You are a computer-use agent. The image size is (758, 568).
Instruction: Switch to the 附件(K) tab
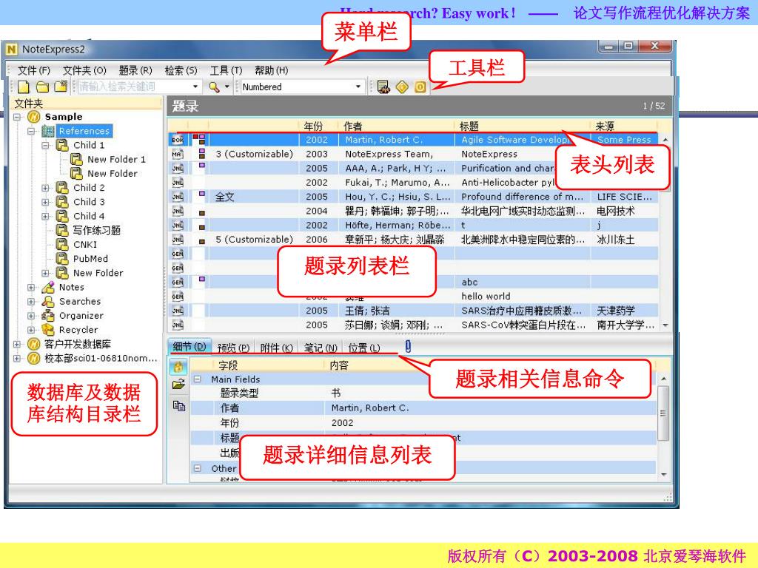pyautogui.click(x=277, y=348)
